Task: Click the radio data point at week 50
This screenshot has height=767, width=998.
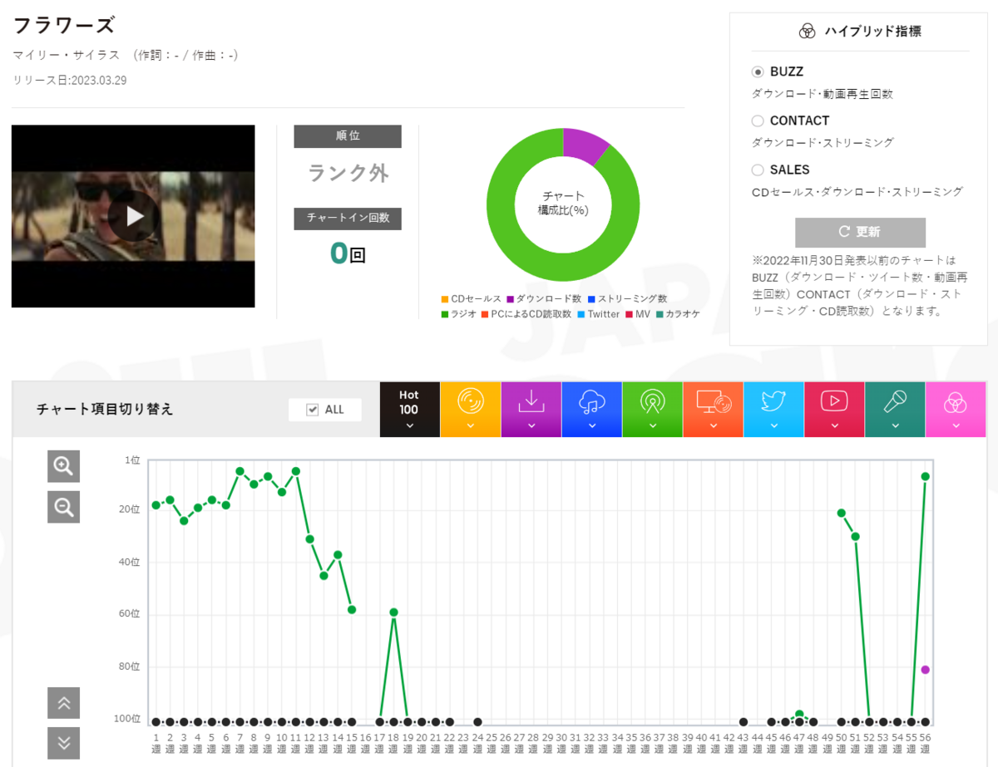Action: [x=842, y=513]
